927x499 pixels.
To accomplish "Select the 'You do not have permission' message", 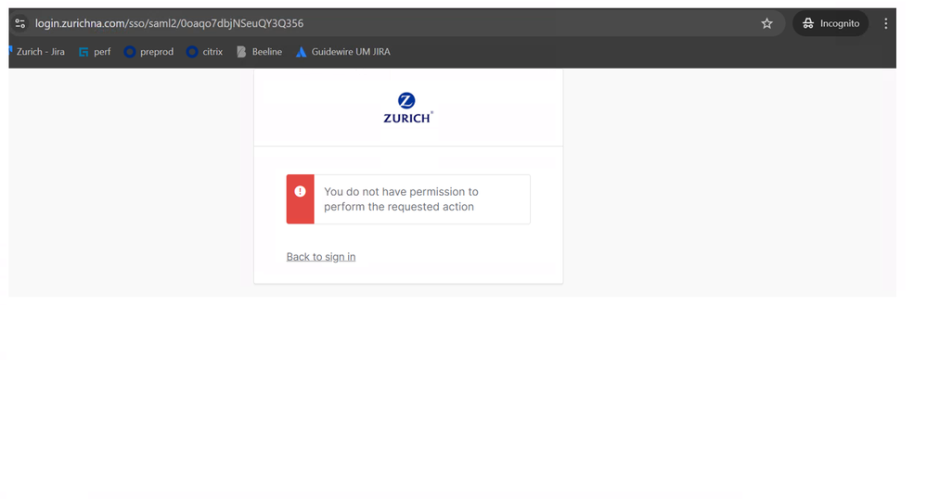I will [x=401, y=199].
